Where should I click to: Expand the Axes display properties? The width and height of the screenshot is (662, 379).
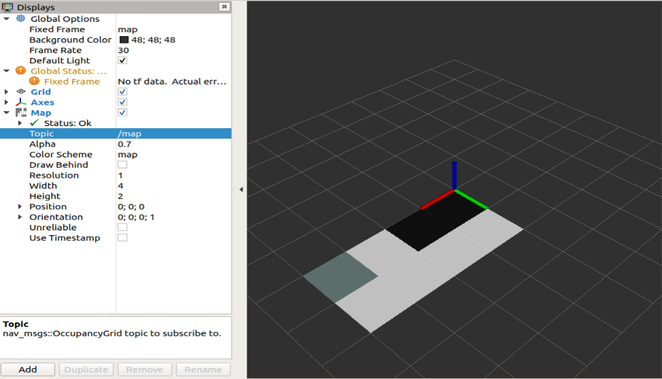click(6, 102)
